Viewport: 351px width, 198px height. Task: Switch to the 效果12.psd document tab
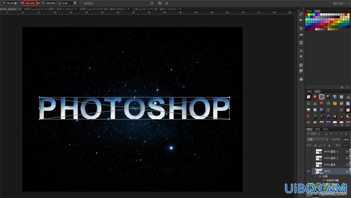pyautogui.click(x=103, y=9)
